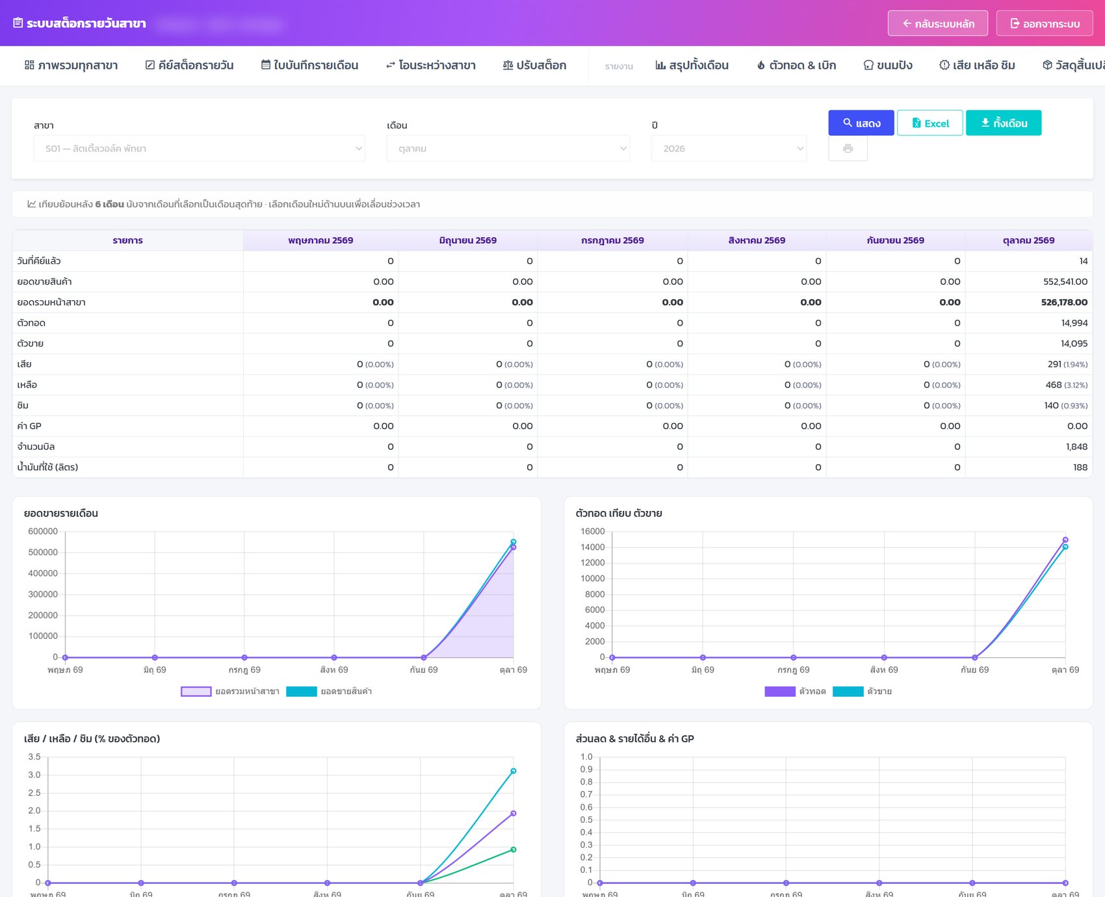
Task: Toggle ยอดขายสินค้า legend swatch
Action: [301, 692]
